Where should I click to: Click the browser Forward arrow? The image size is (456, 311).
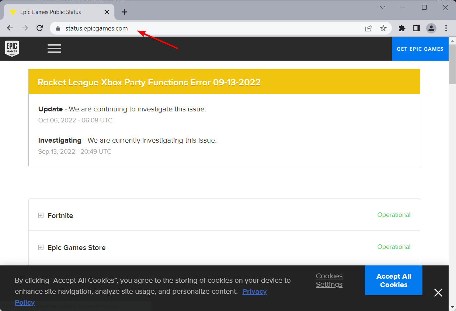[25, 28]
